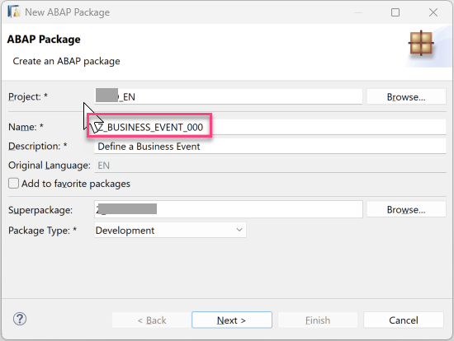The image size is (454, 341).
Task: Maximize the New ABAP Package dialog
Action: point(395,12)
